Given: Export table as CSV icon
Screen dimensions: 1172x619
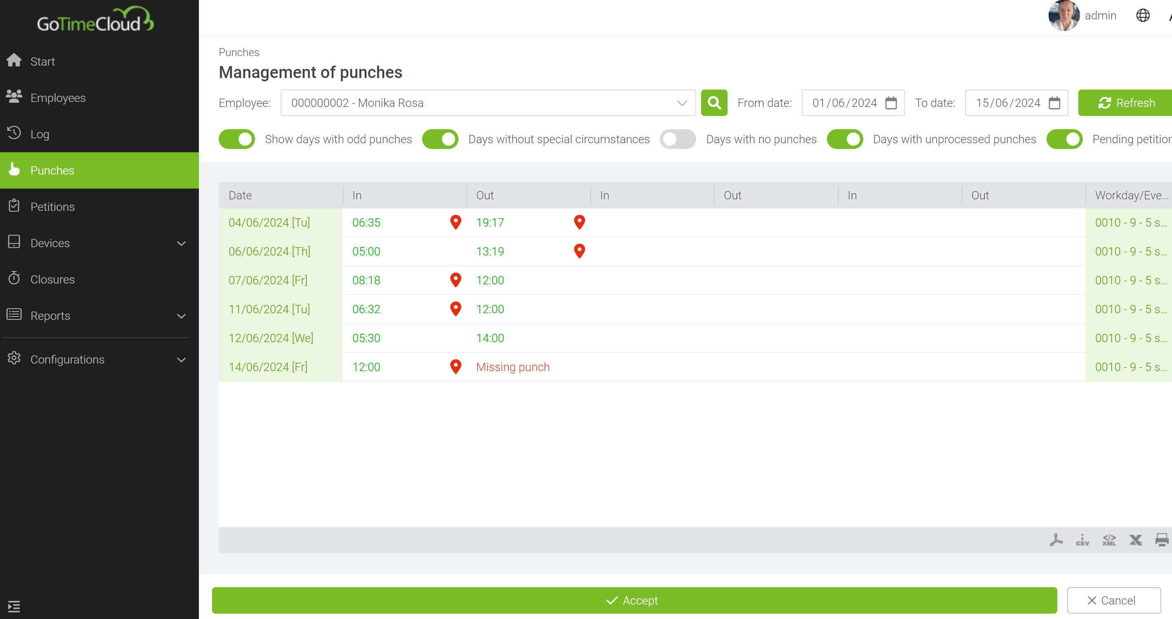Looking at the screenshot, I should pos(1082,540).
